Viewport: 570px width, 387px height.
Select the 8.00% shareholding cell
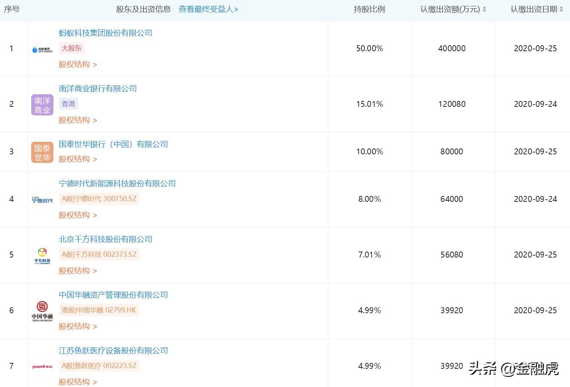click(x=369, y=199)
